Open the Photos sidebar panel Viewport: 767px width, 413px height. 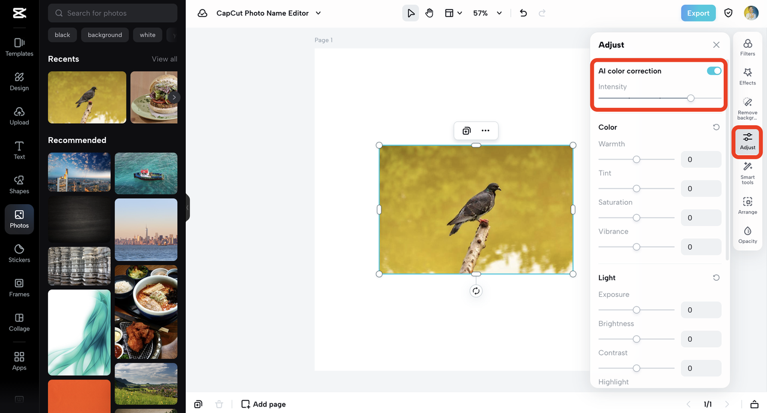pyautogui.click(x=19, y=219)
